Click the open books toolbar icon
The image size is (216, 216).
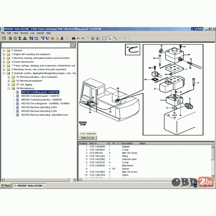(x=36, y=38)
